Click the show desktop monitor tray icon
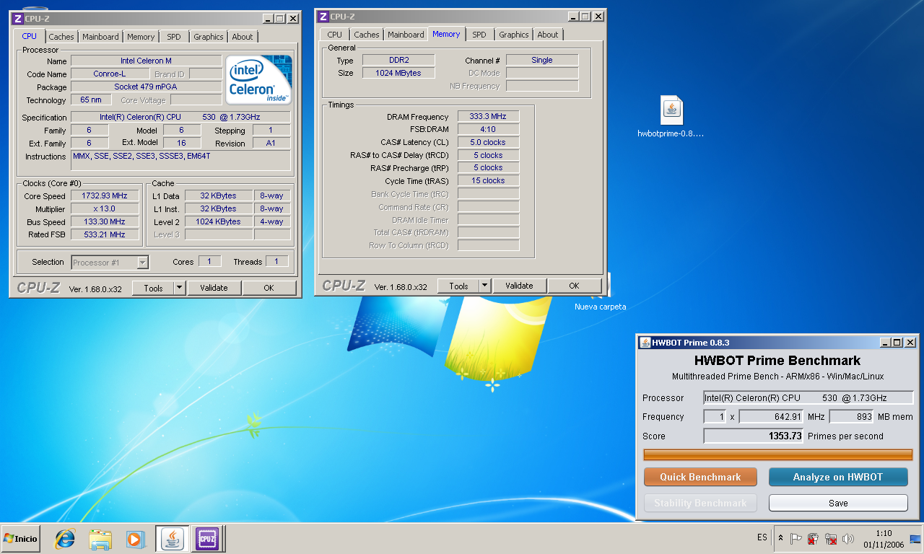The width and height of the screenshot is (924, 554). 915,538
